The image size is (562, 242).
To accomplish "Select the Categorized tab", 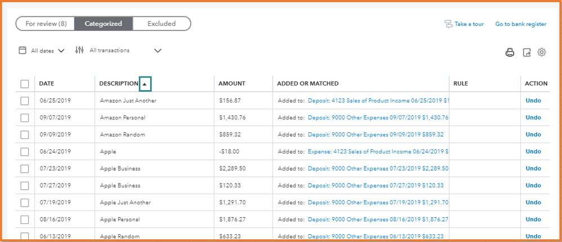I will [104, 24].
